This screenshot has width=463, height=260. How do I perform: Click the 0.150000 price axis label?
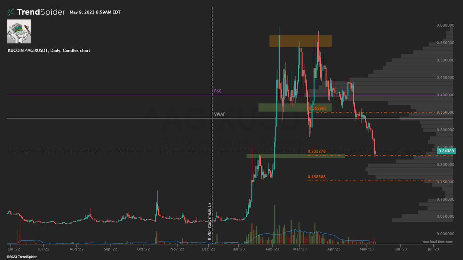(x=444, y=182)
